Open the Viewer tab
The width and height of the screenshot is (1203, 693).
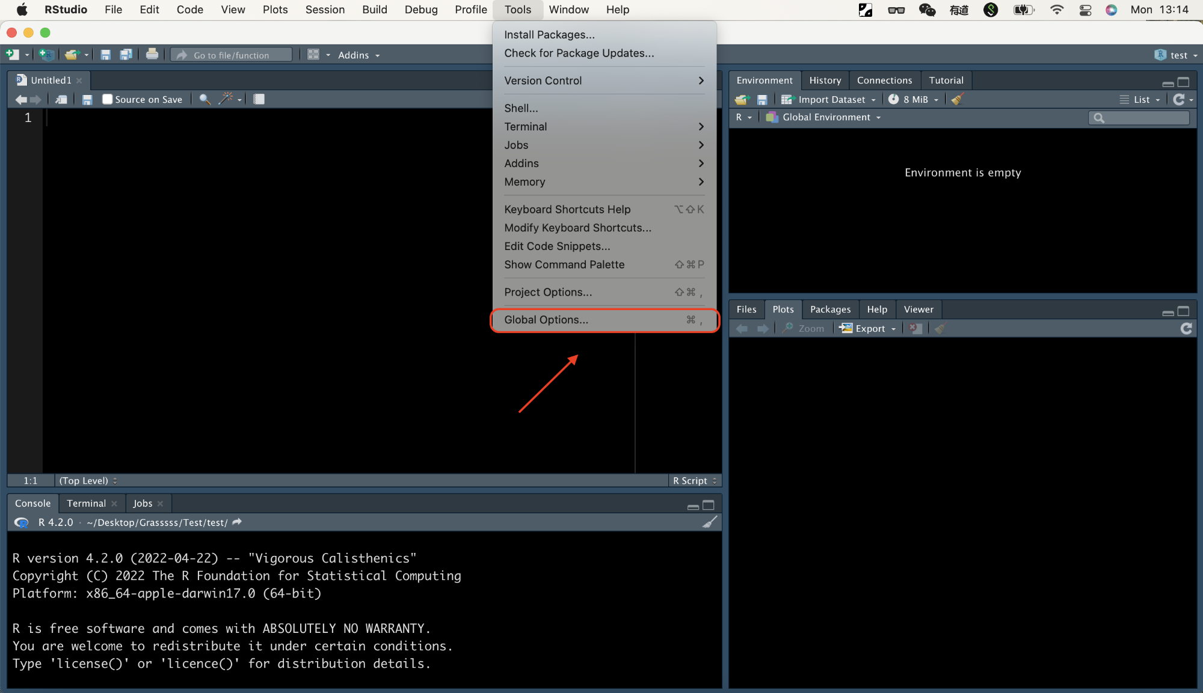click(918, 309)
